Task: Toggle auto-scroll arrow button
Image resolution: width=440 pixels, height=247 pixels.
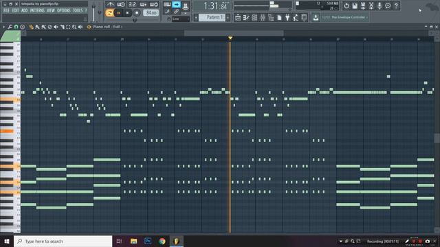Action: (x=176, y=4)
